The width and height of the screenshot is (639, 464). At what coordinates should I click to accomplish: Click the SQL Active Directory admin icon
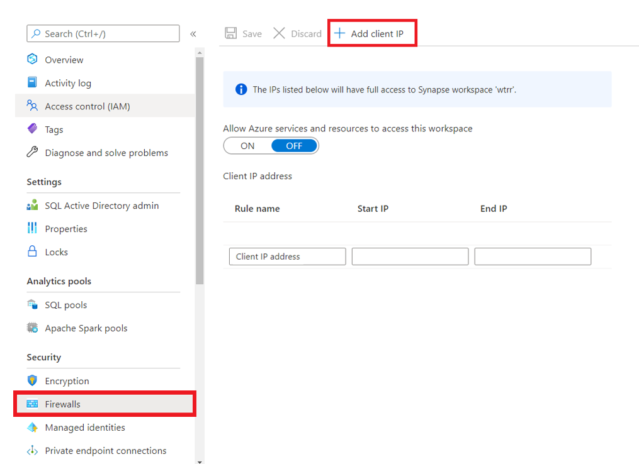32,205
